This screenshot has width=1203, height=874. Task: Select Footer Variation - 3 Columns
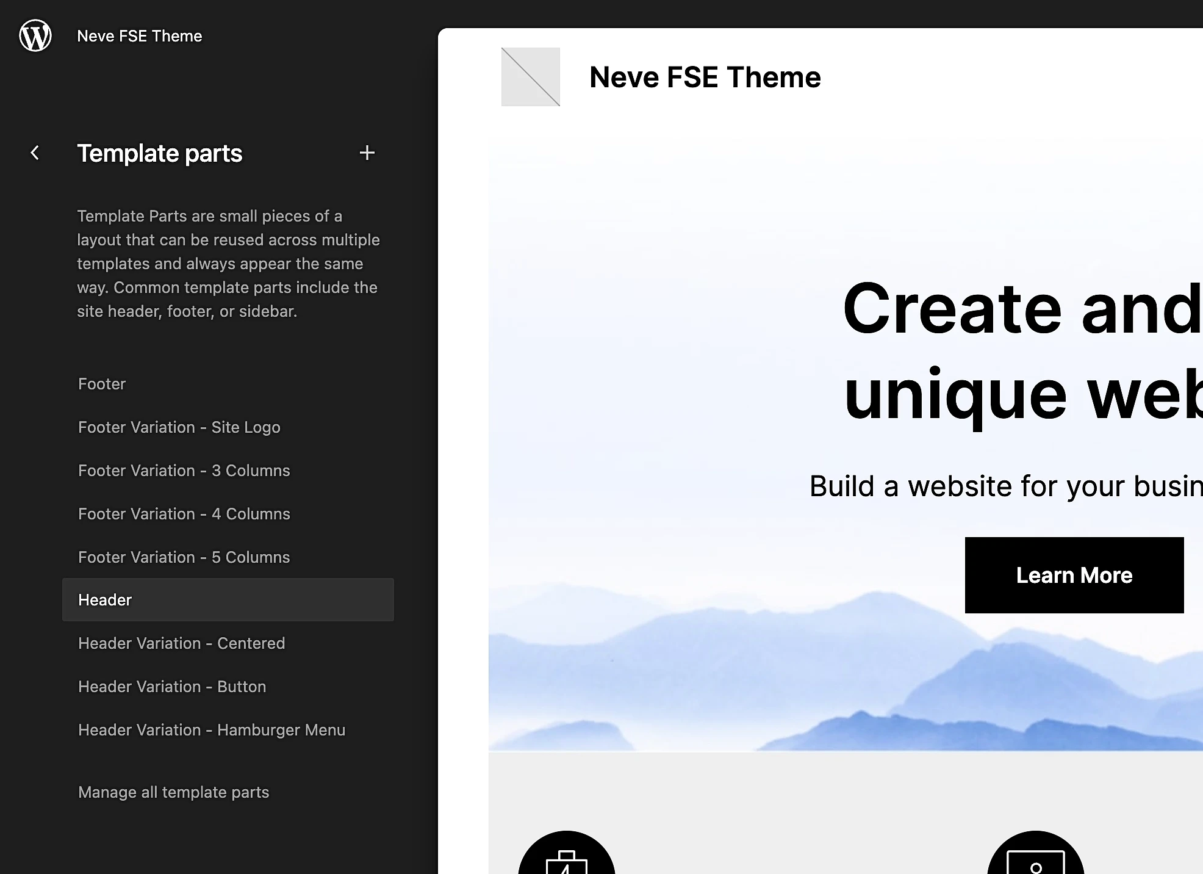click(x=183, y=470)
